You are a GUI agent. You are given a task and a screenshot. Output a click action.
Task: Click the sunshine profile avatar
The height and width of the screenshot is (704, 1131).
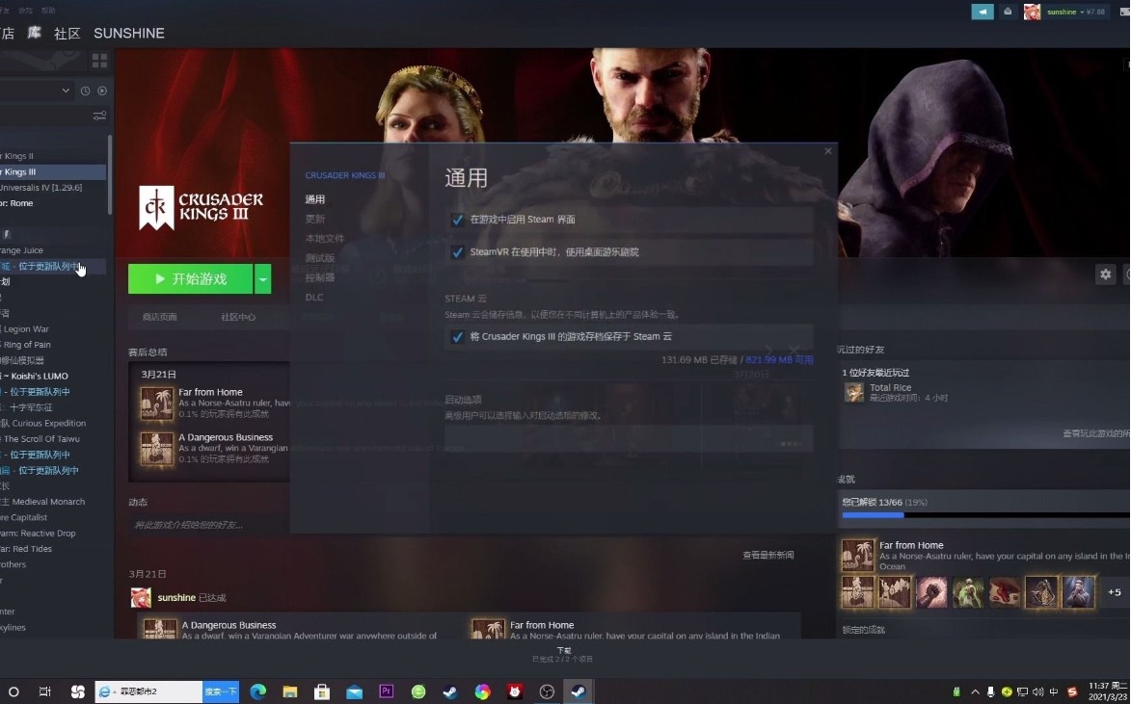coord(1032,13)
